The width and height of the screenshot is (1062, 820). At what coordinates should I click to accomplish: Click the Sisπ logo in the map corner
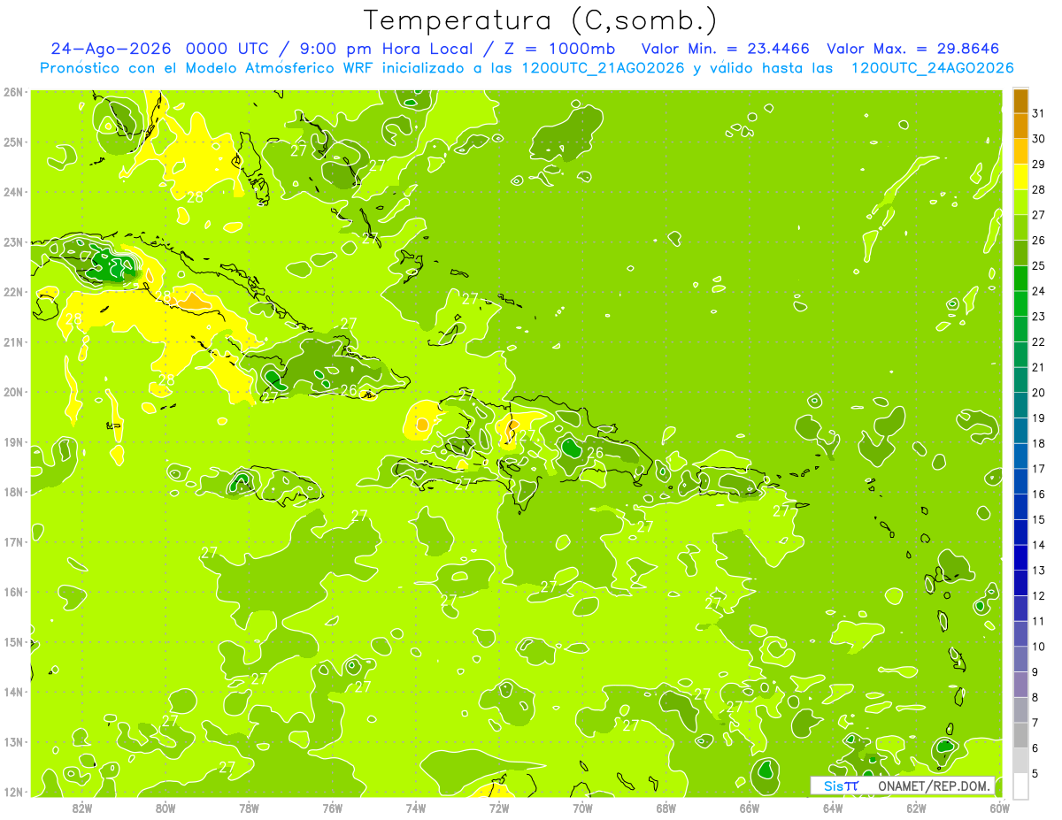(840, 786)
